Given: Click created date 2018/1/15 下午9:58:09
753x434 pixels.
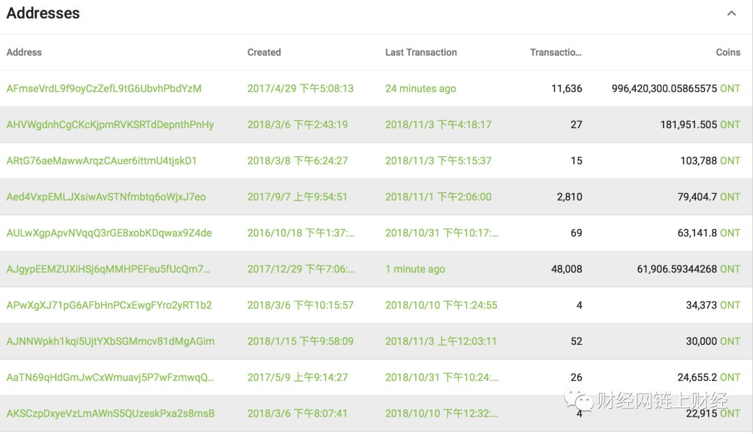Looking at the screenshot, I should (300, 341).
